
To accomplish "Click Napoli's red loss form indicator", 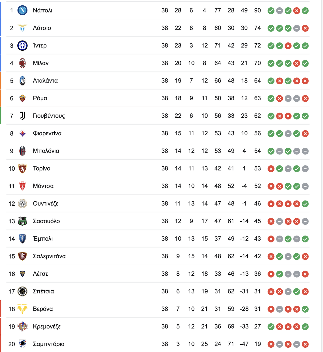I will tap(297, 11).
